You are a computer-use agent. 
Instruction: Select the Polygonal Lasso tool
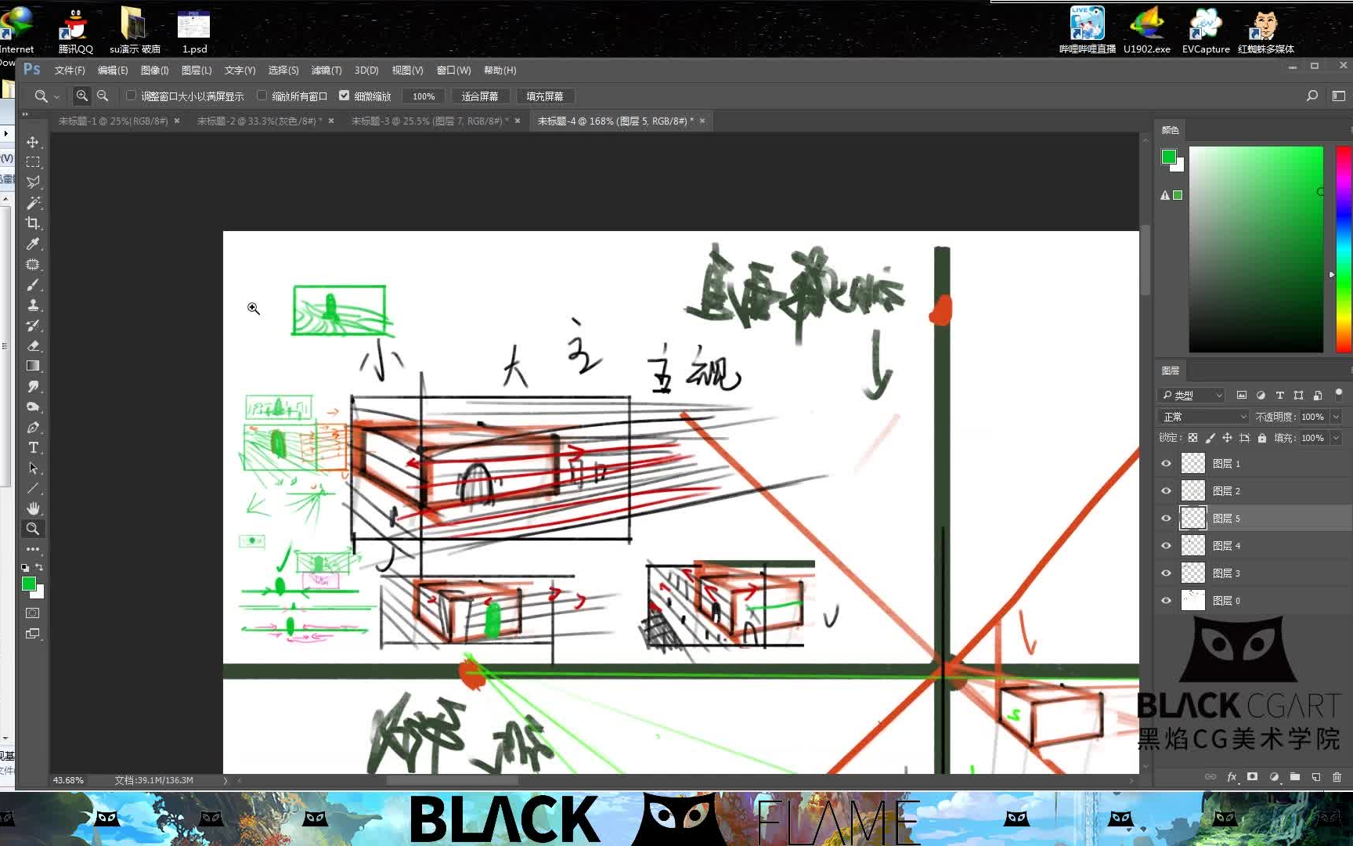(33, 183)
